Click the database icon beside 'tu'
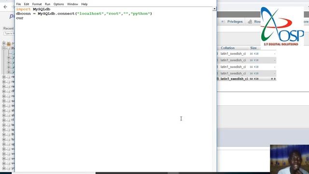Image resolution: width=309 pixels, height=174 pixels. (x=9, y=139)
